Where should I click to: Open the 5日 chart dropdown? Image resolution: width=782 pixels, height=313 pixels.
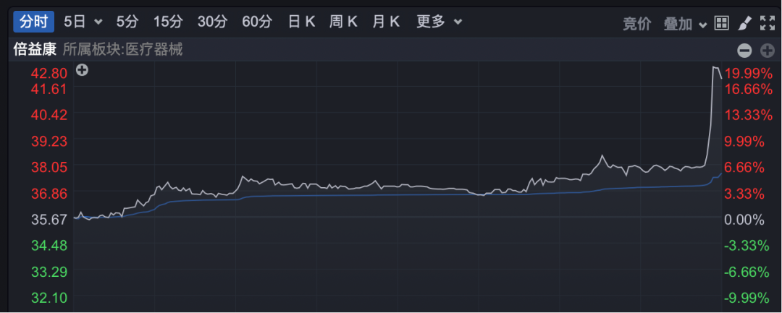pos(83,22)
